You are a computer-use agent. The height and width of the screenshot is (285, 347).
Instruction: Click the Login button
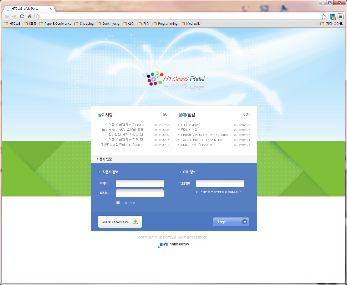[231, 222]
